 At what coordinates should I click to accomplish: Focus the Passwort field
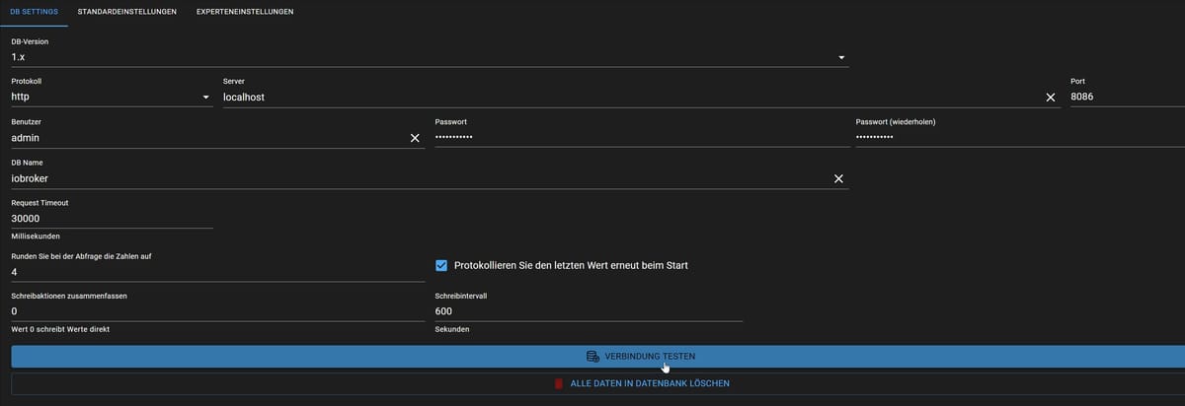642,138
